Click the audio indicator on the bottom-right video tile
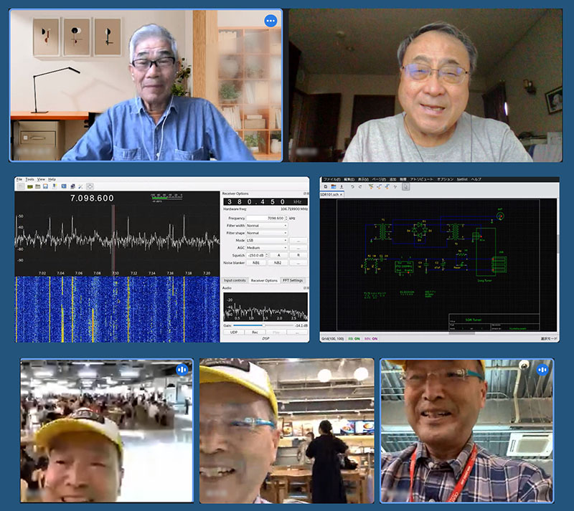The height and width of the screenshot is (511, 574). pyautogui.click(x=542, y=370)
